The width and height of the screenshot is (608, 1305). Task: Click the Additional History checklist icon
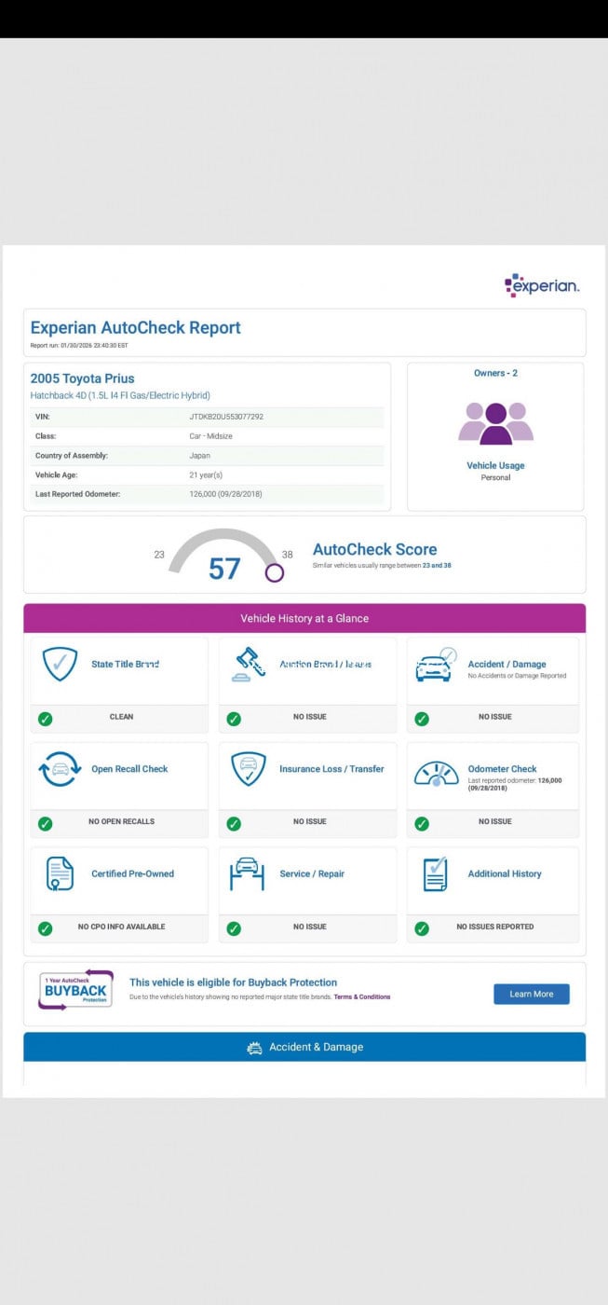436,873
